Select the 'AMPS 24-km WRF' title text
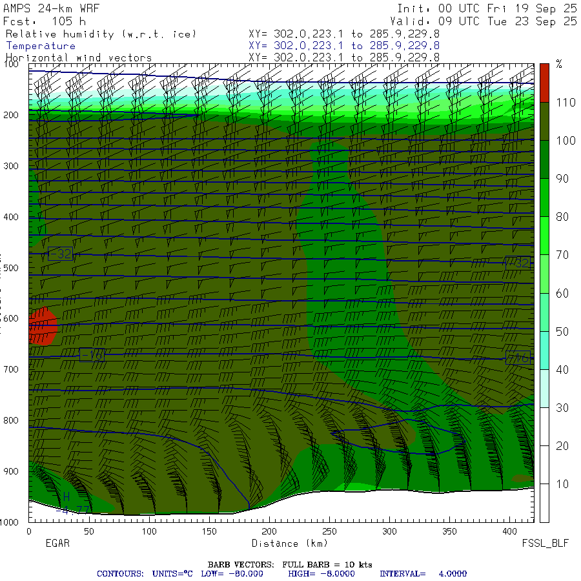581x581 pixels. [51, 8]
